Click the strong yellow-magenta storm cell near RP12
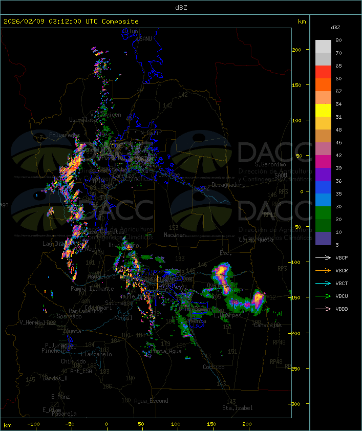Image resolution: width=362 pixels, height=431 pixels. tap(258, 300)
